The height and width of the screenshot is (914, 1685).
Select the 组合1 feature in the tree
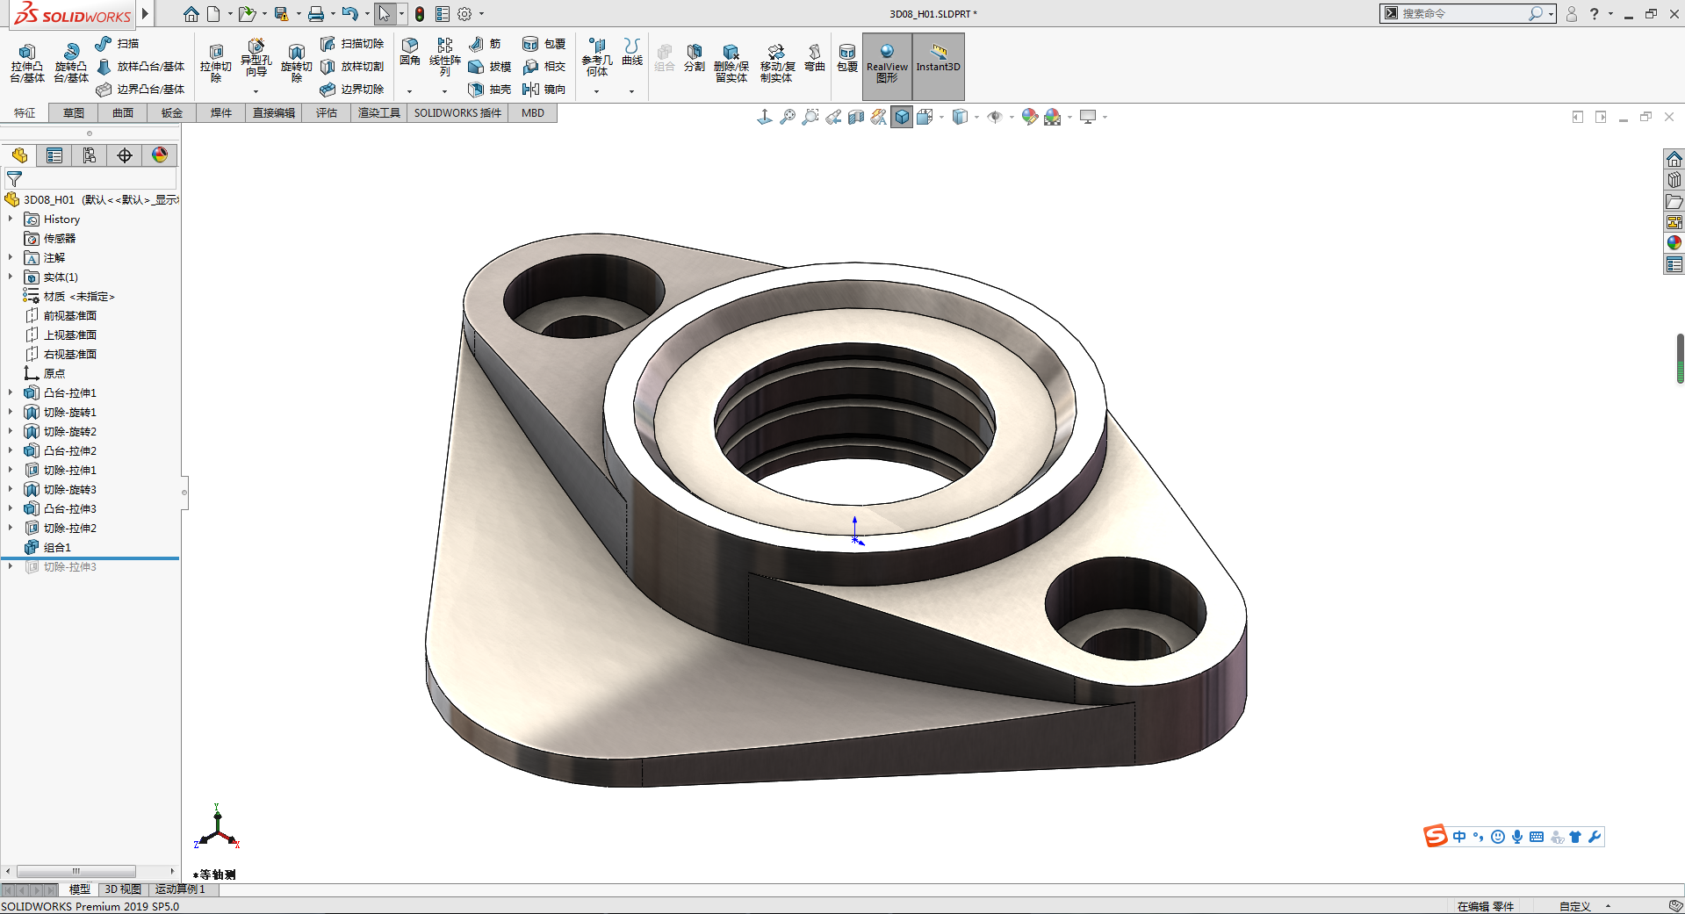coord(57,547)
